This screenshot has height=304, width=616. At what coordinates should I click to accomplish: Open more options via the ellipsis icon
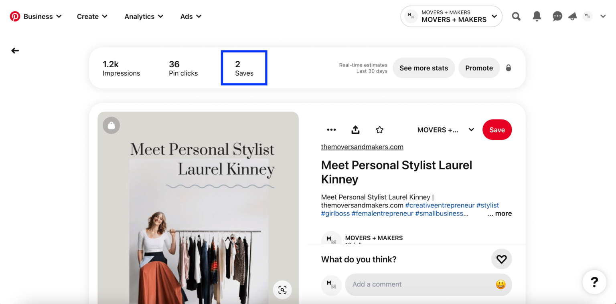(331, 129)
